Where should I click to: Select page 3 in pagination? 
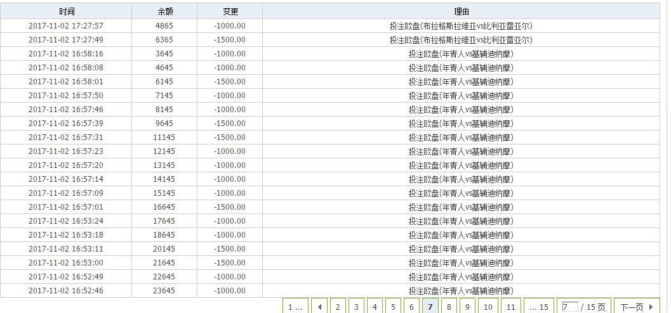356,307
